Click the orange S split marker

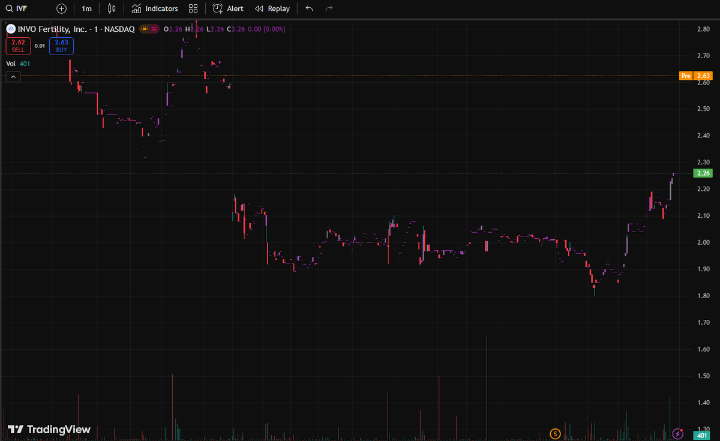(555, 433)
